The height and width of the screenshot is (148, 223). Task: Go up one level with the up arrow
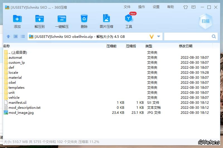tap(8, 36)
